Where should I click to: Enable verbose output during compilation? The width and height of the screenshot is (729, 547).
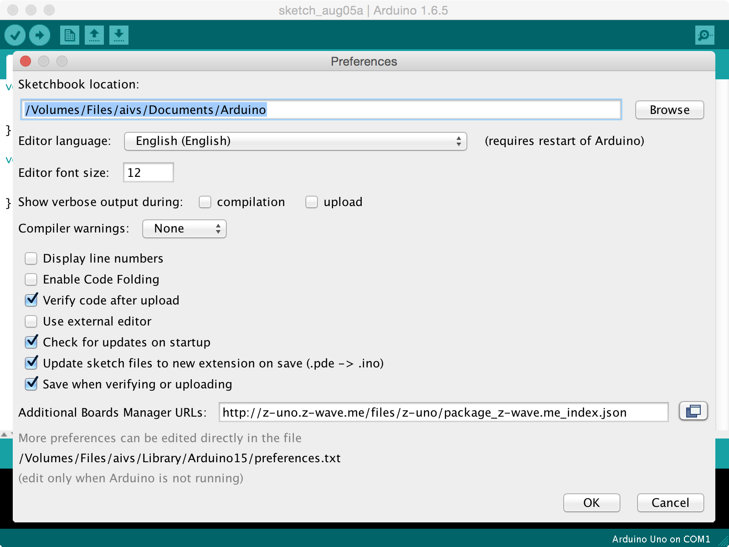pos(205,202)
